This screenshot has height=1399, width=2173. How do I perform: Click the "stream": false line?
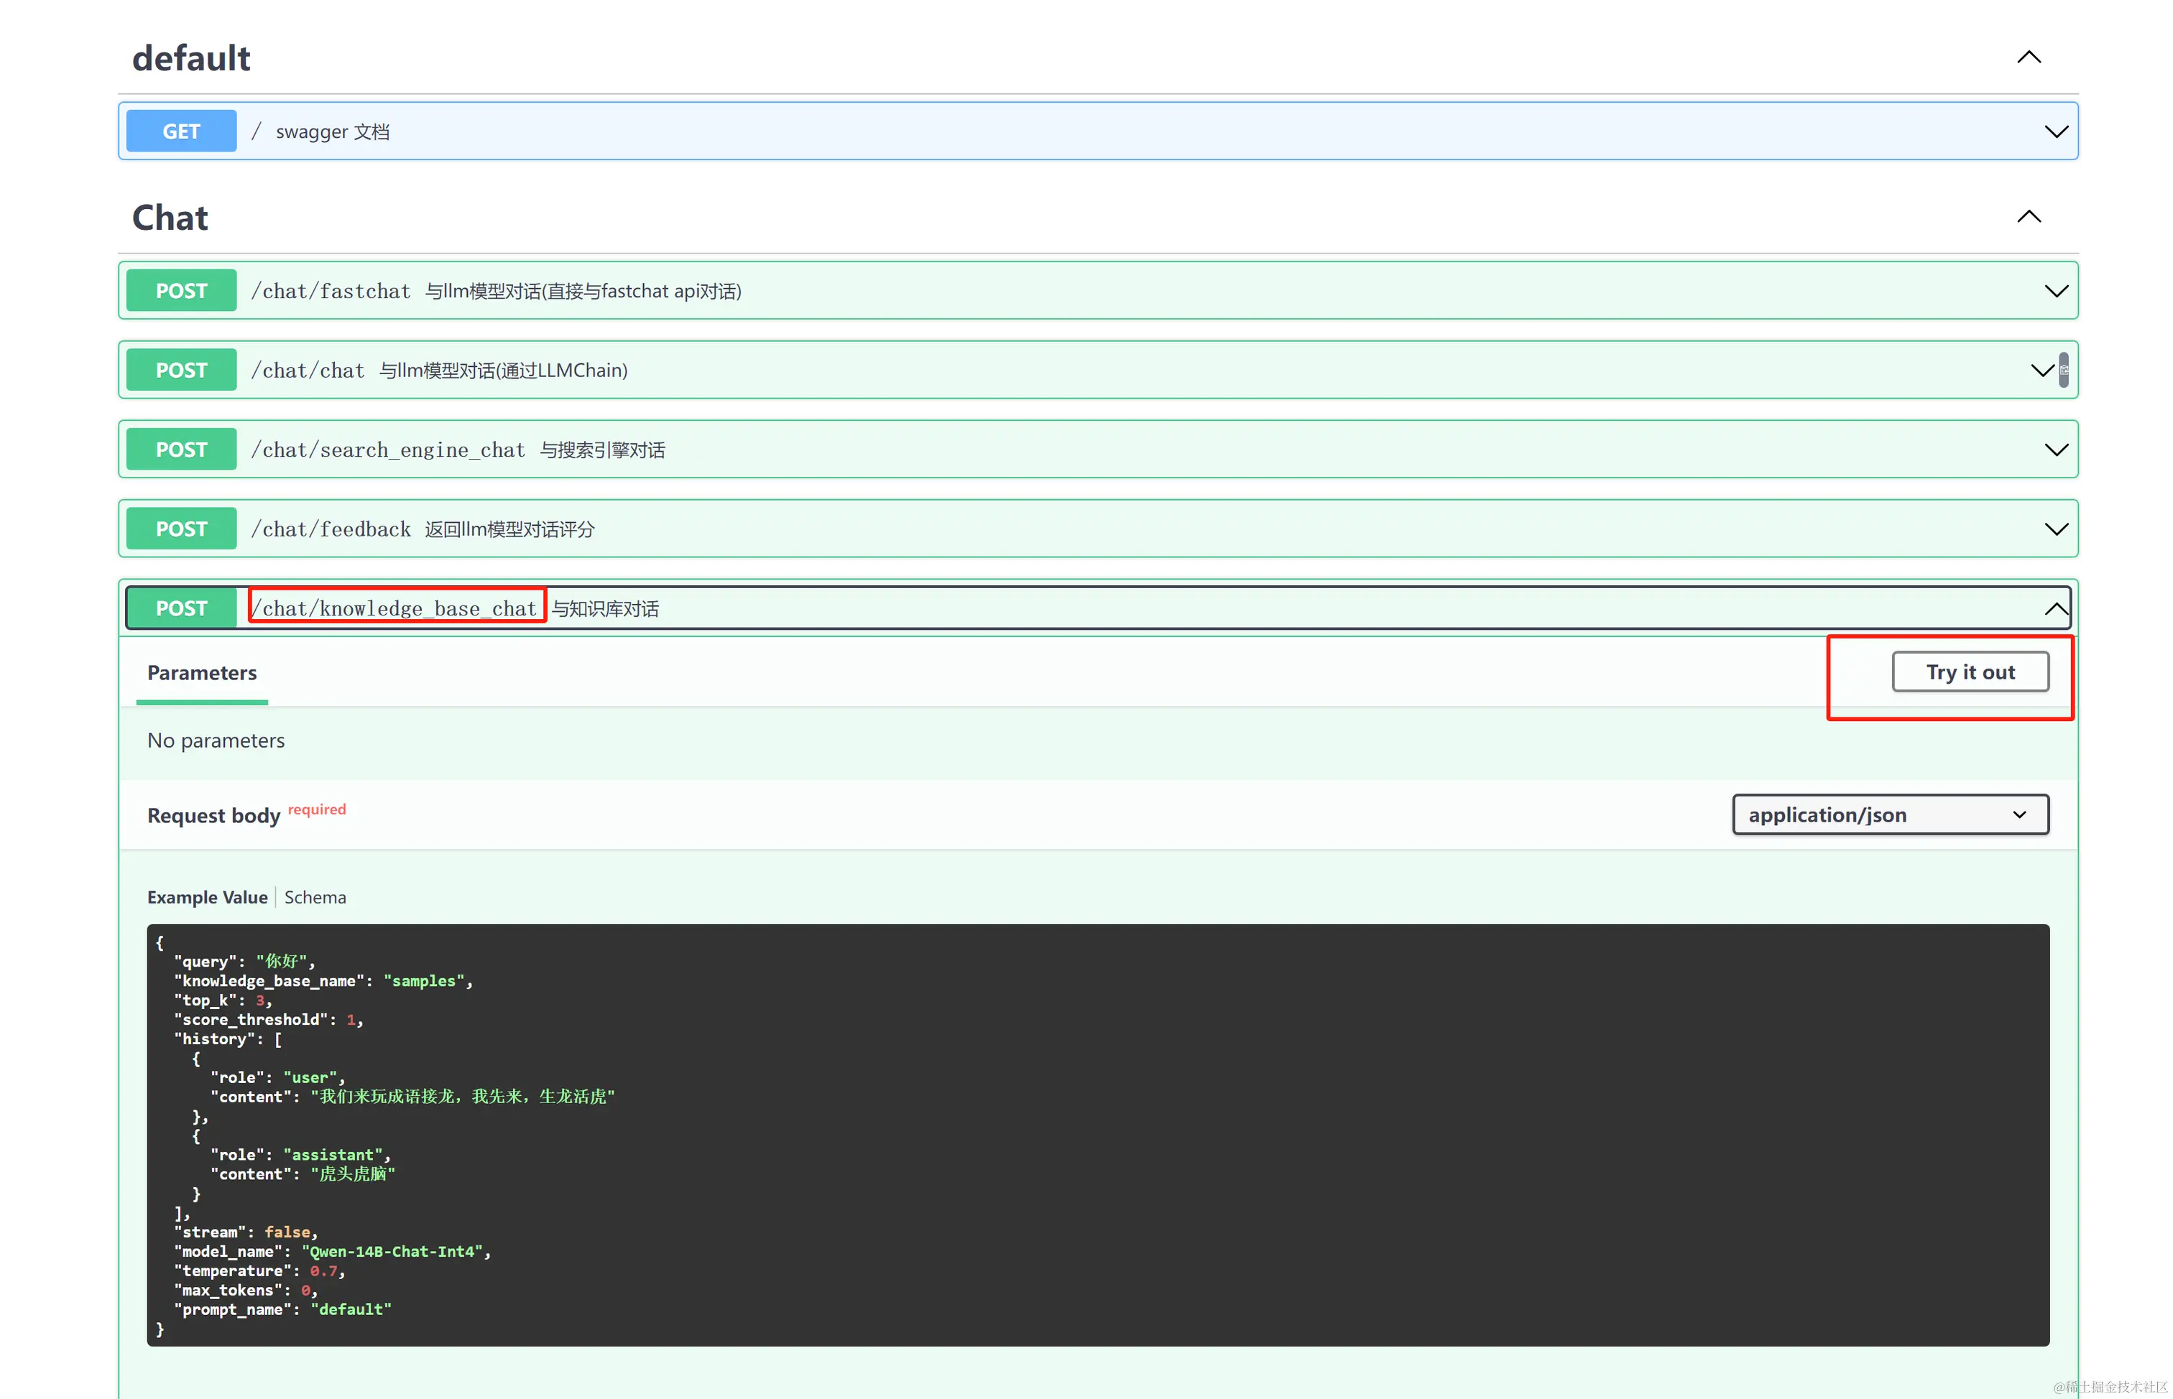pos(246,1233)
